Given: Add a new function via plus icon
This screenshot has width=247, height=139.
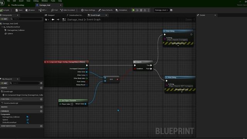Looking at the screenshot, I should point(41,99).
